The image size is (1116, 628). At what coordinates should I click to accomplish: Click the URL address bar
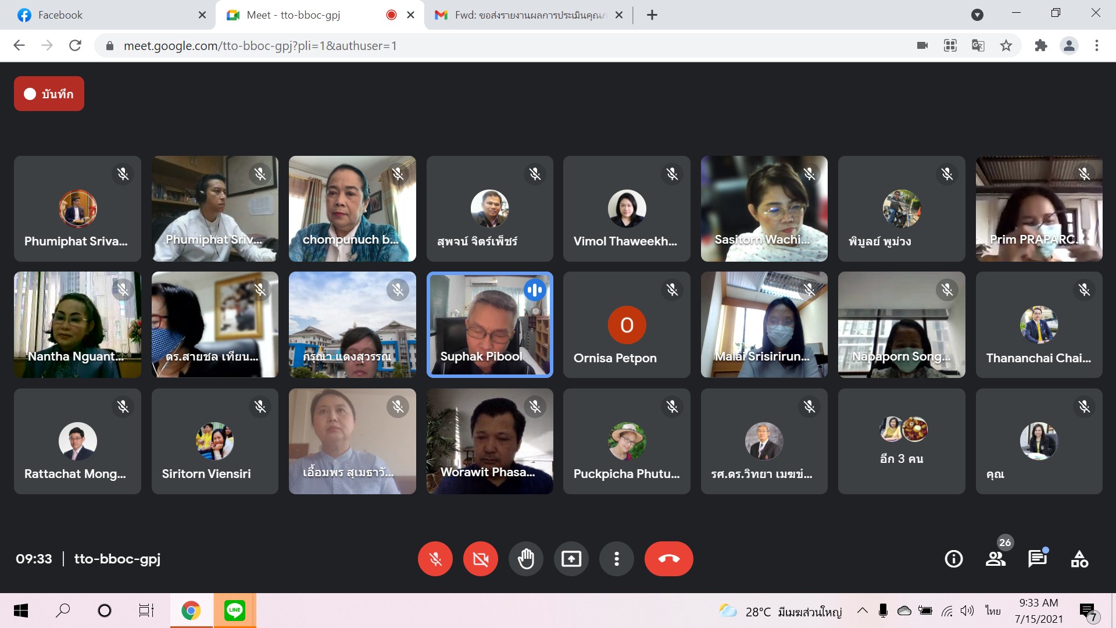pyautogui.click(x=465, y=45)
